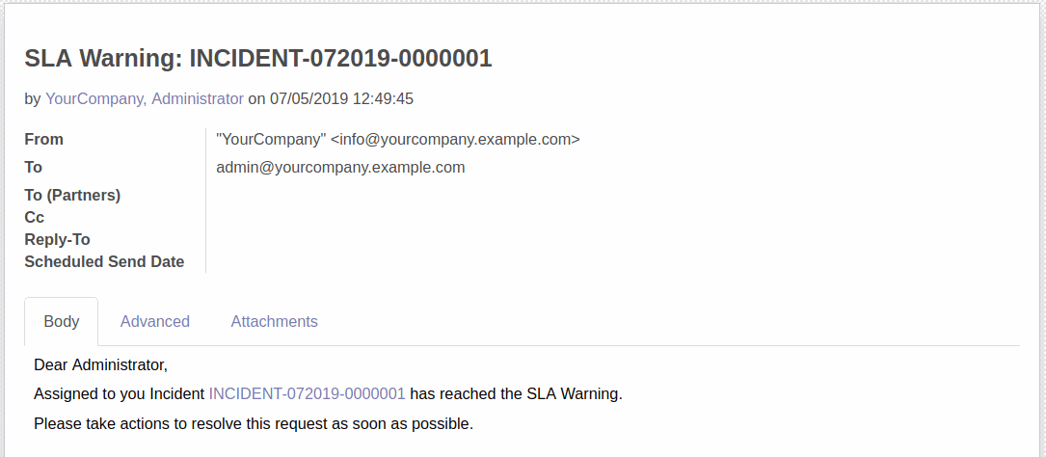Open the Advanced tab
Viewport: 1046px width, 457px height.
tap(155, 322)
